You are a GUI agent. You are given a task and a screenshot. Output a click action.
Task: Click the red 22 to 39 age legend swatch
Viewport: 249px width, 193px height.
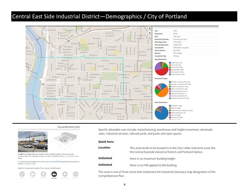[x=170, y=70]
